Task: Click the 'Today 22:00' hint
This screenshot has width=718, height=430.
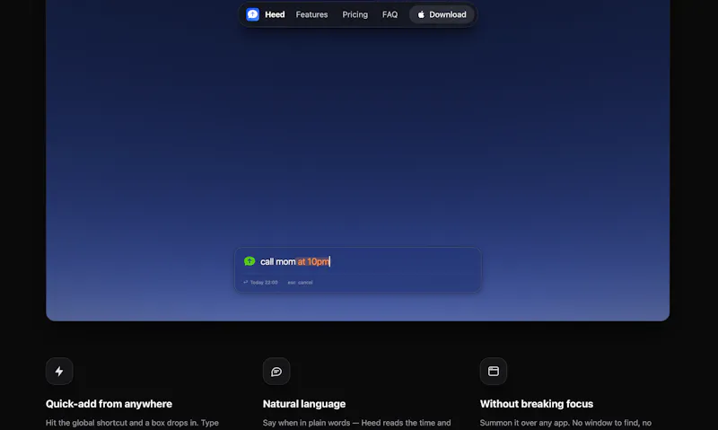Action: click(260, 282)
